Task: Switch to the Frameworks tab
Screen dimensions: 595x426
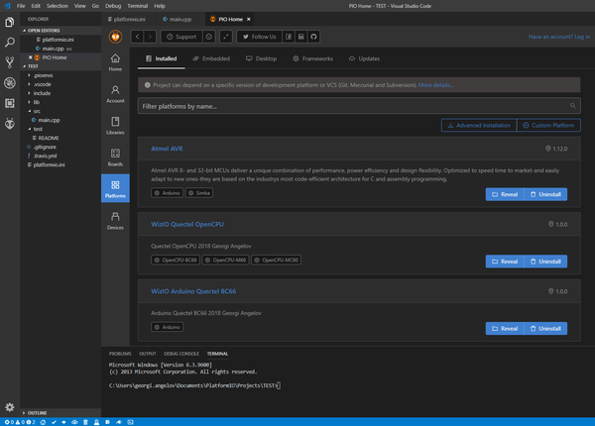Action: coord(313,58)
